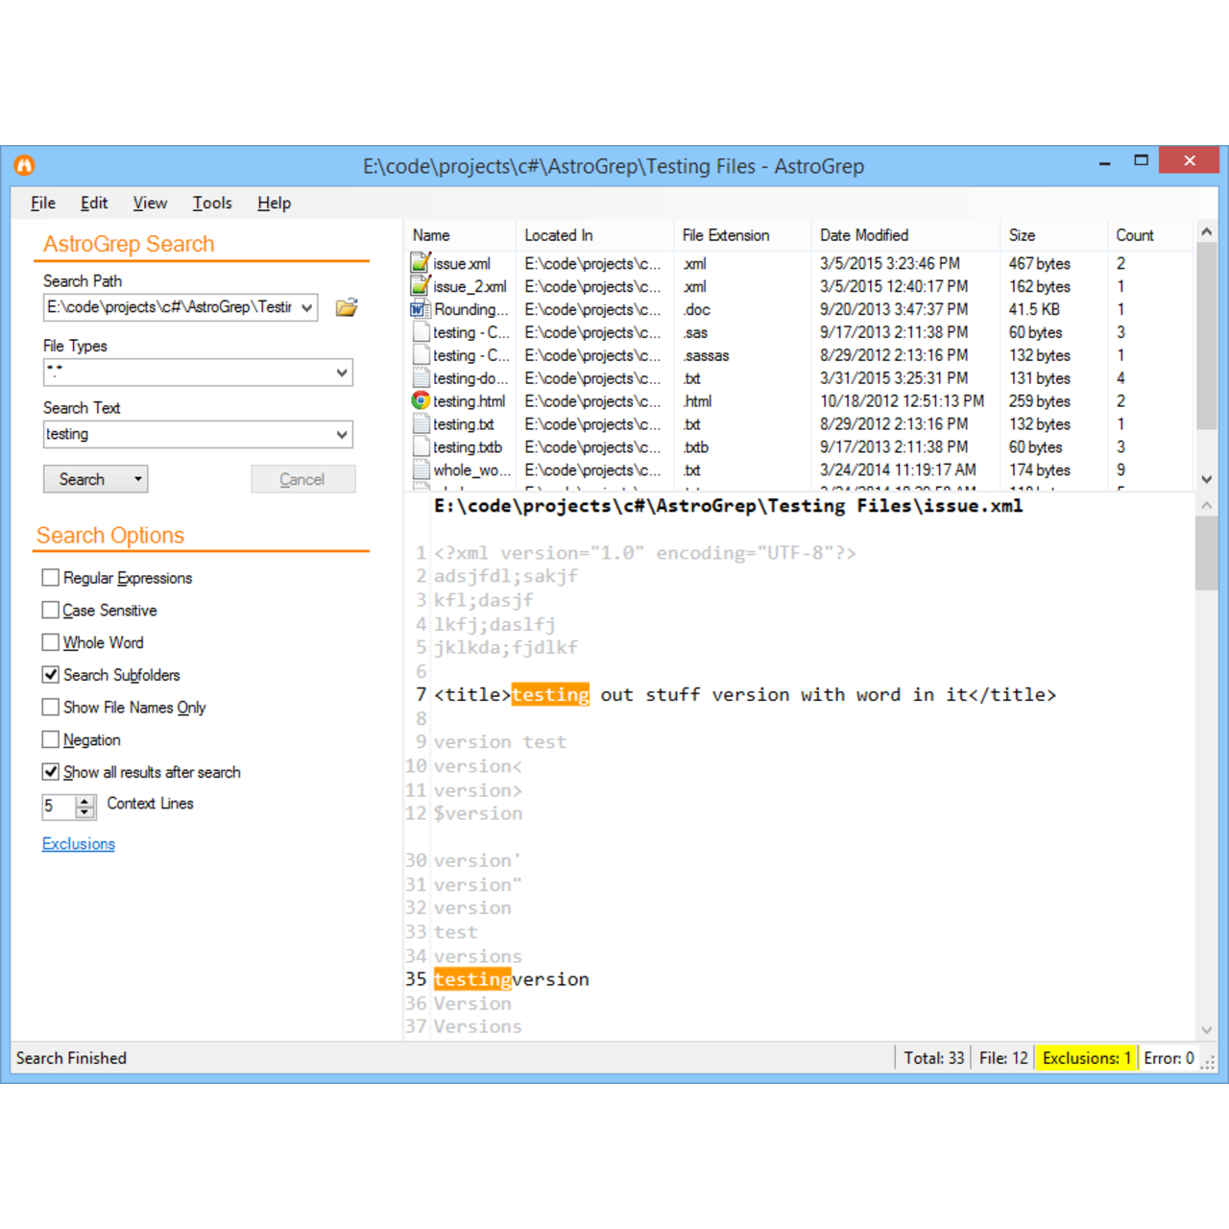The height and width of the screenshot is (1229, 1229).
Task: Open the Exclusions link
Action: coord(78,843)
